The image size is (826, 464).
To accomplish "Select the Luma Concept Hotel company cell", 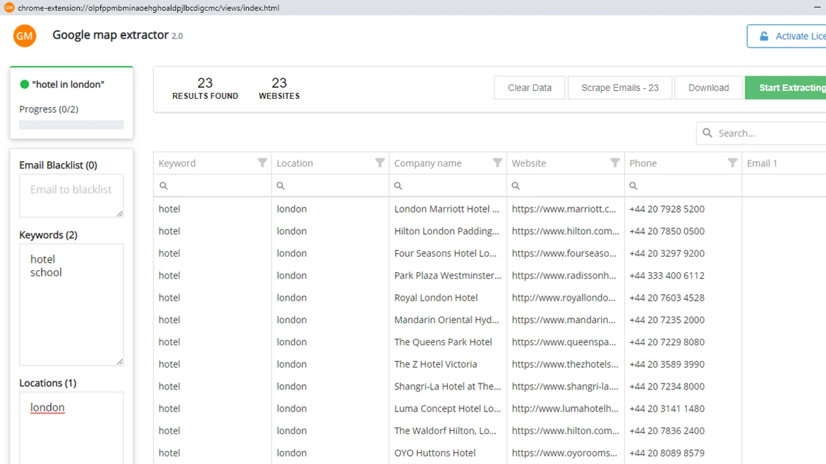I will [447, 408].
